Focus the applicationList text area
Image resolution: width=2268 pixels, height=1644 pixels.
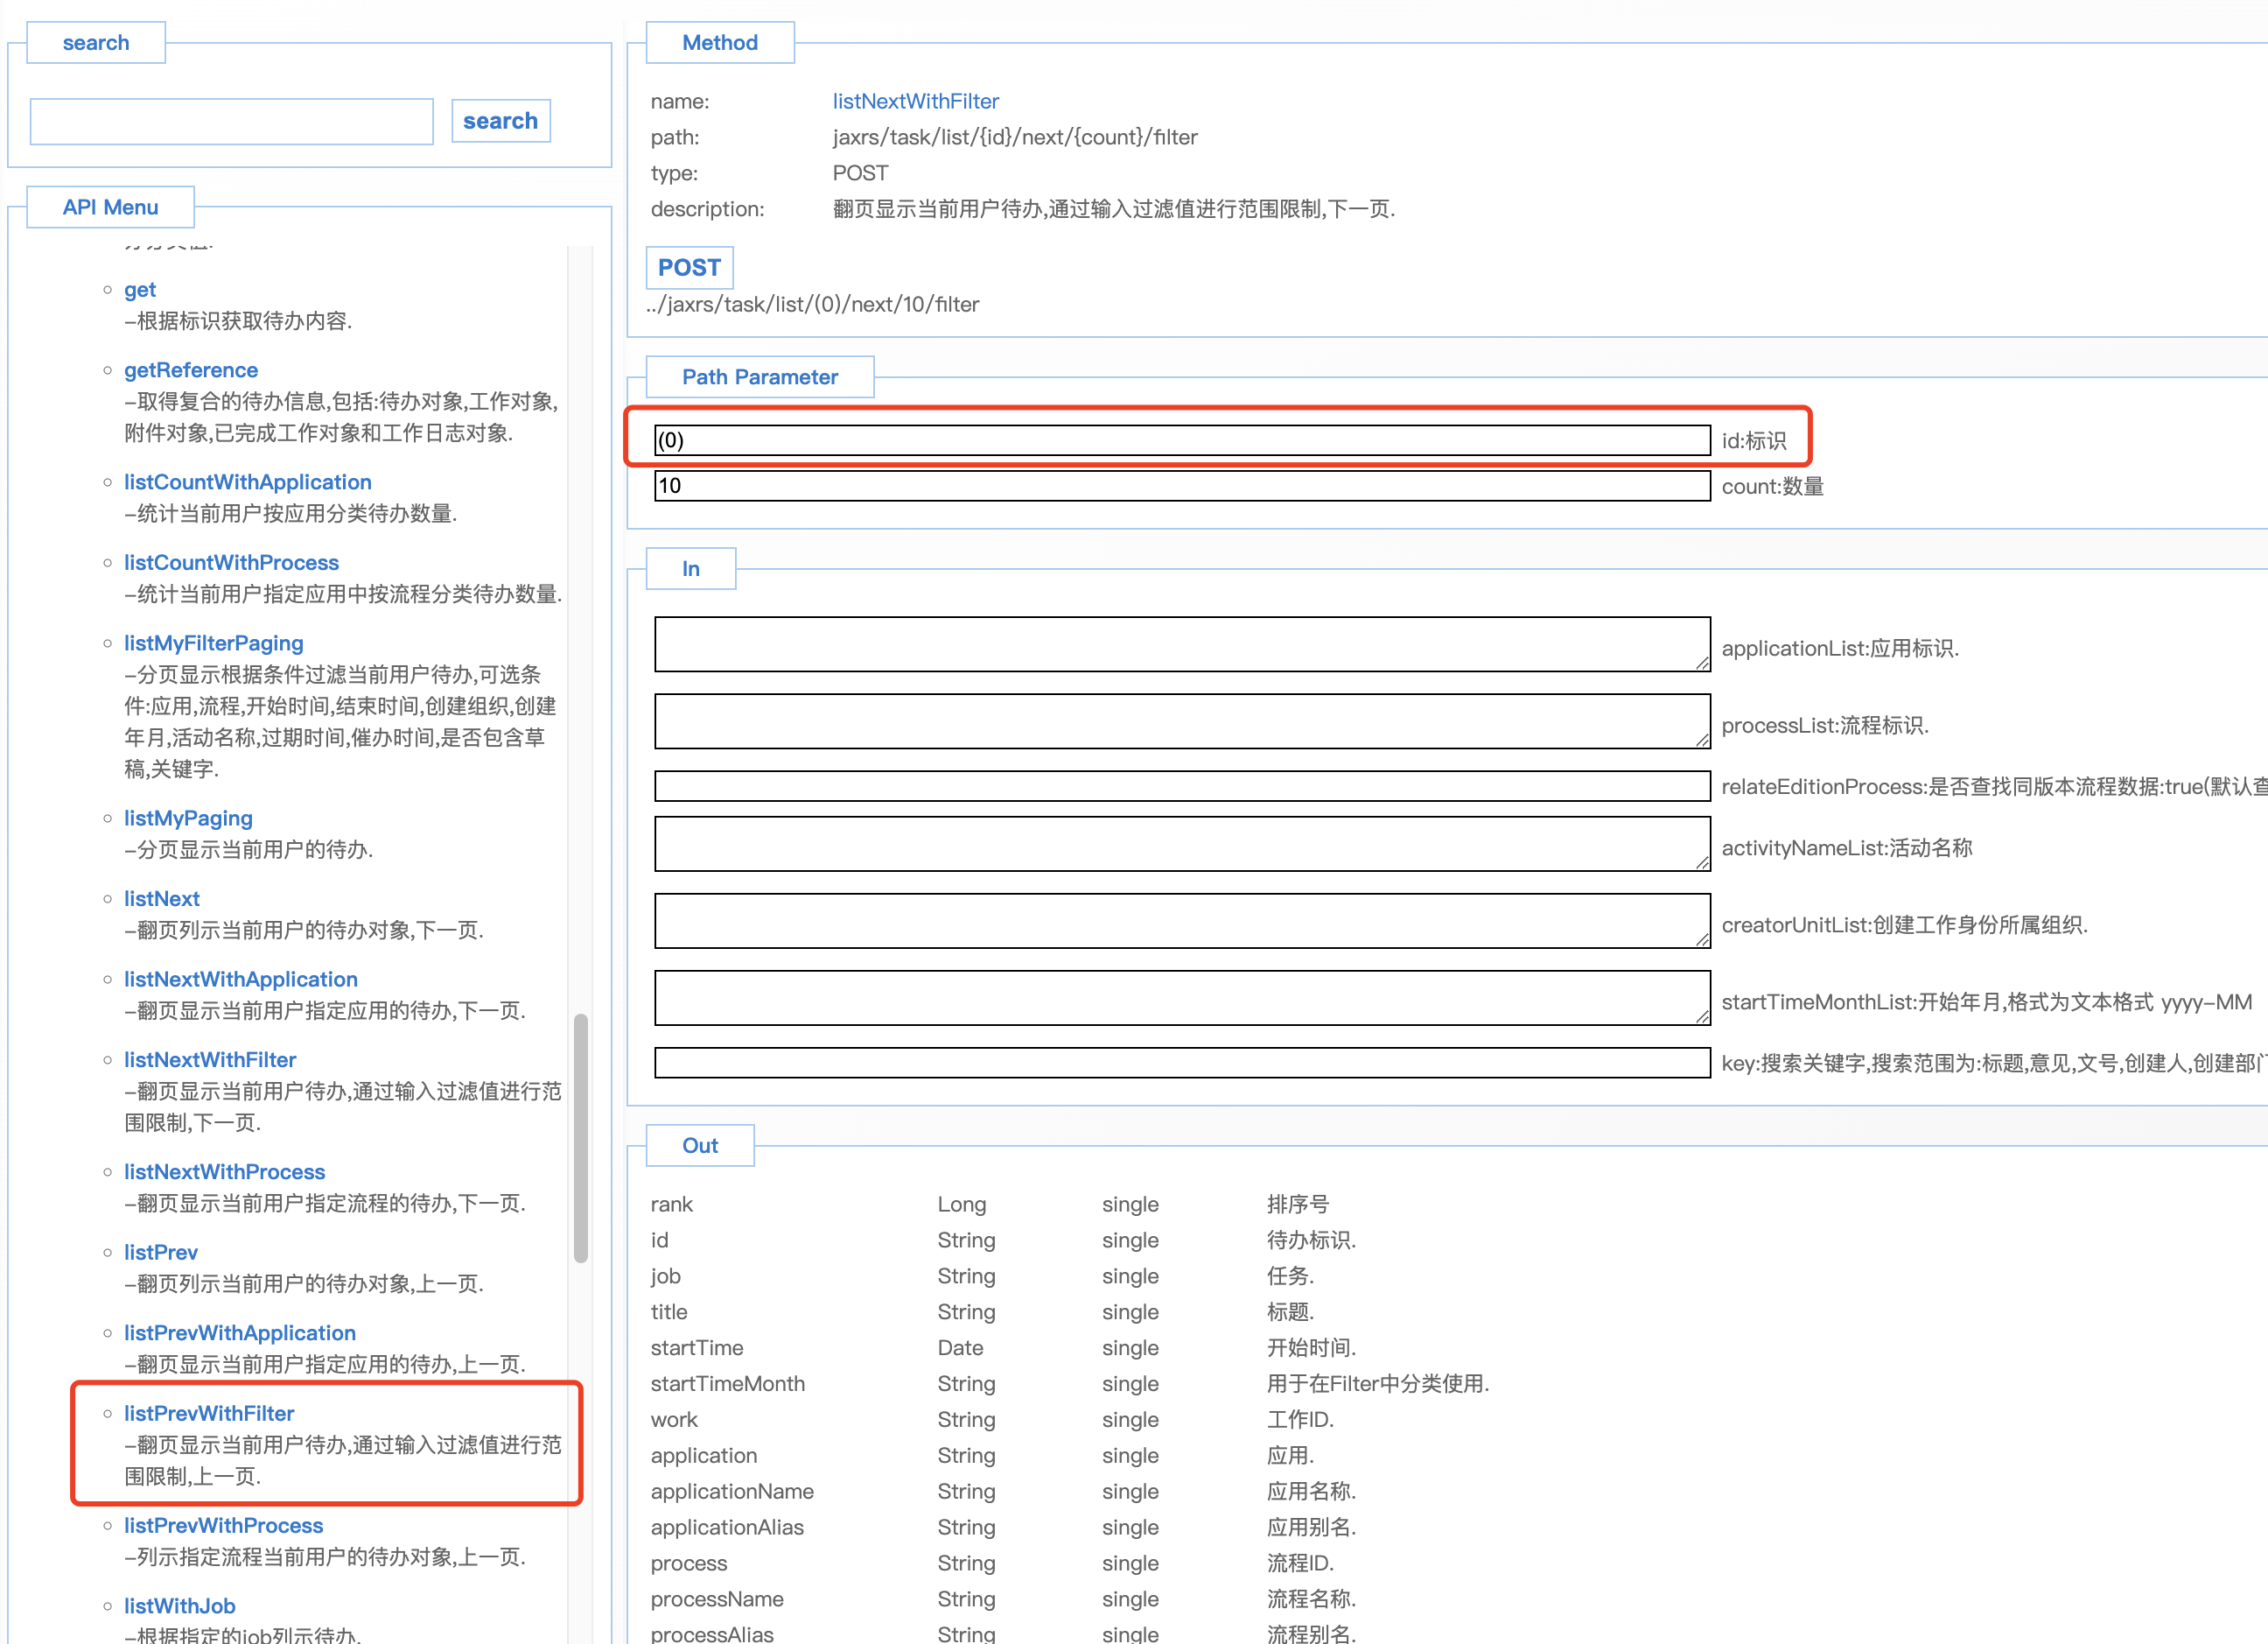coord(1181,644)
